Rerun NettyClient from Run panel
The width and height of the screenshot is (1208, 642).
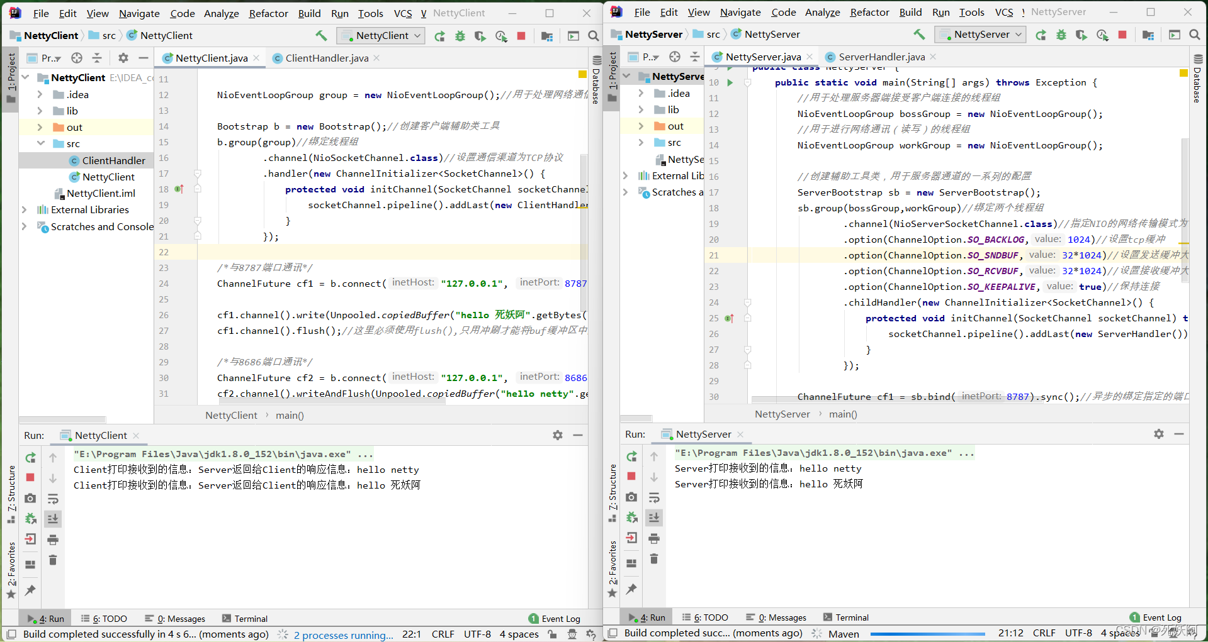[30, 458]
